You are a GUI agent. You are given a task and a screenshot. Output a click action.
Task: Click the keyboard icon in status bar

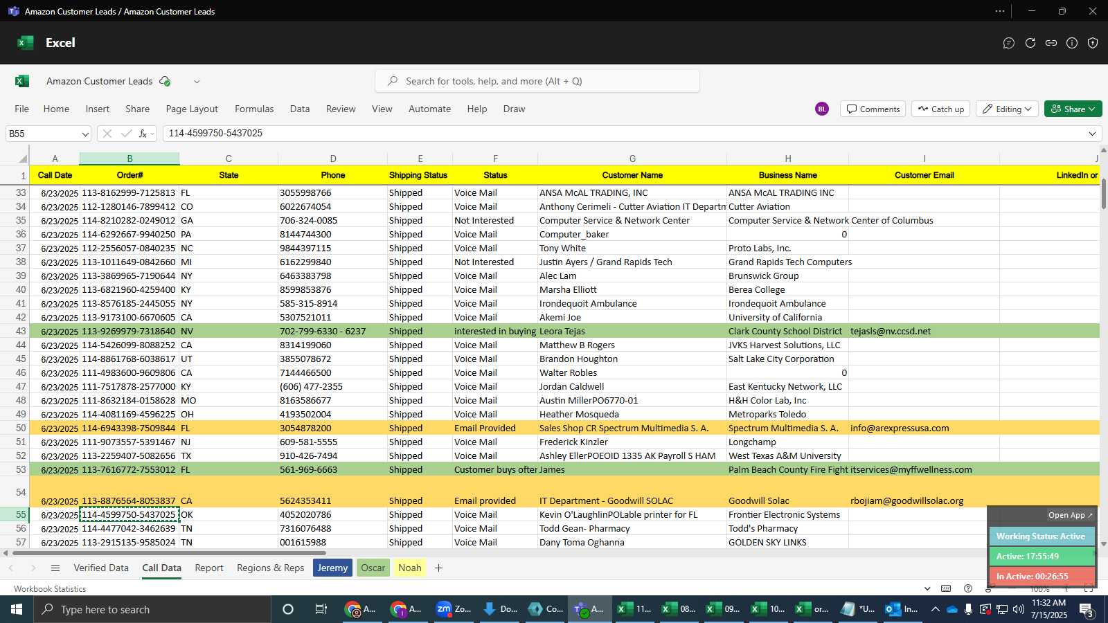pyautogui.click(x=946, y=588)
